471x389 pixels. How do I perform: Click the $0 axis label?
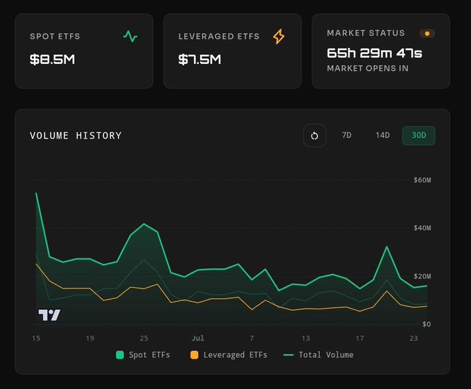point(427,324)
